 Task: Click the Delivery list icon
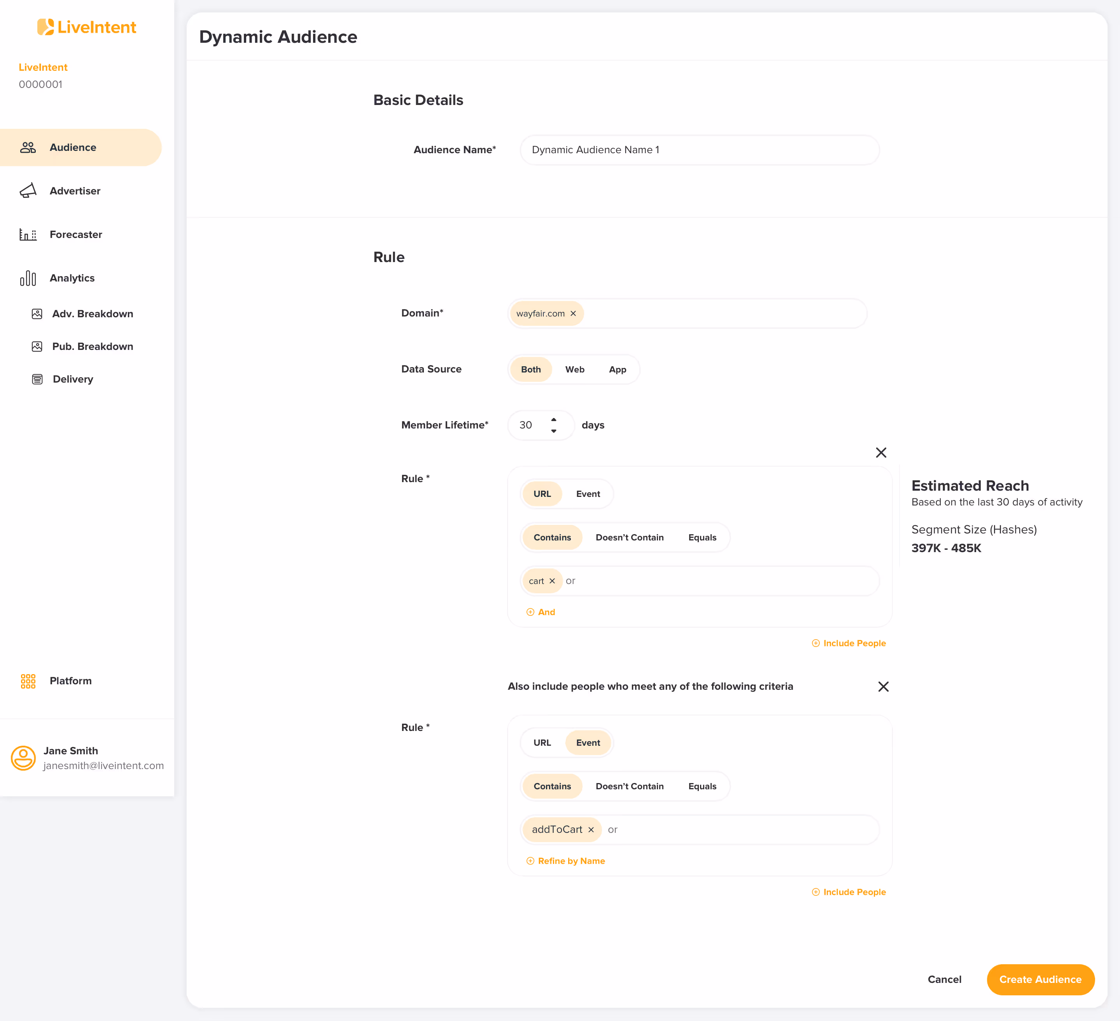[x=37, y=379]
